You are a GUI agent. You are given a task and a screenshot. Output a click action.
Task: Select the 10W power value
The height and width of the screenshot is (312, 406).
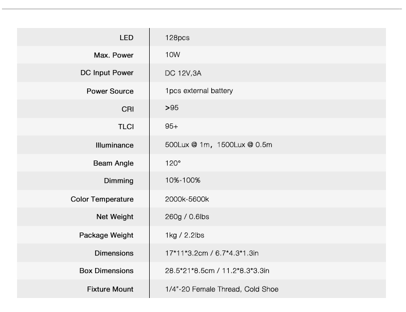173,55
